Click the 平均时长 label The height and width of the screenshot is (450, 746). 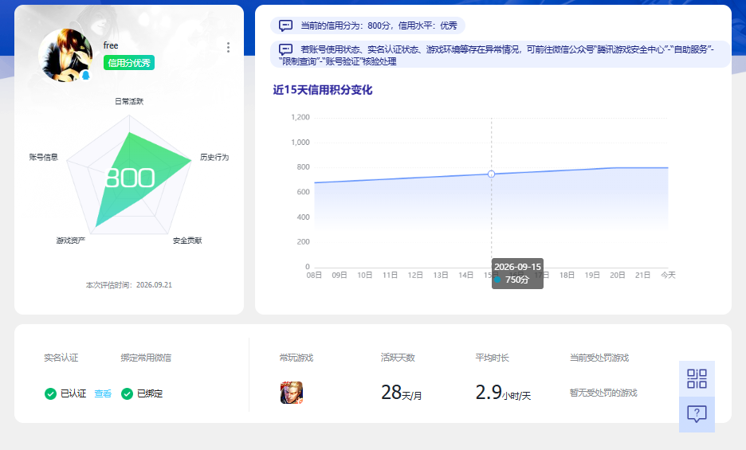(x=493, y=358)
